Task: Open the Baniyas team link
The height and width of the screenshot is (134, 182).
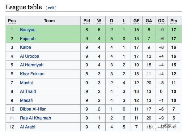Action: click(28, 30)
